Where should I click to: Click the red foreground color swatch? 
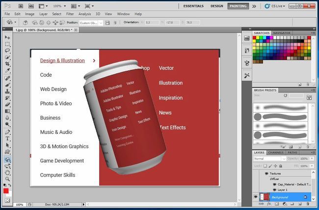[x=6, y=191]
